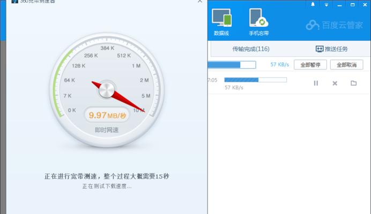The height and width of the screenshot is (214, 371).
Task: Click the individual file progress bar
Action: (x=256, y=80)
